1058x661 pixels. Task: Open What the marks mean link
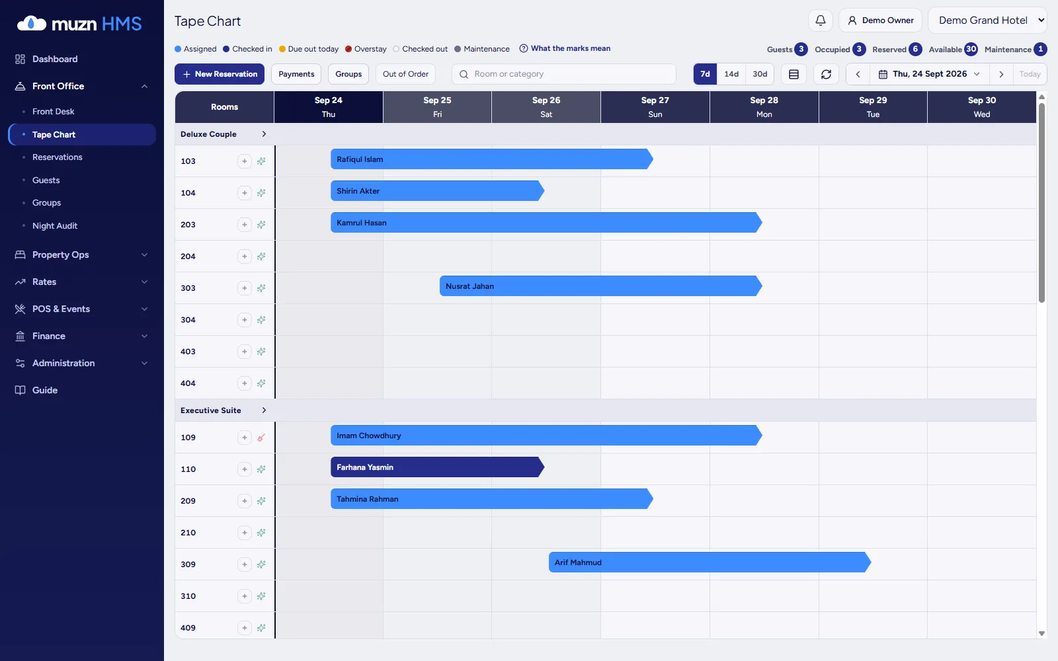point(565,48)
